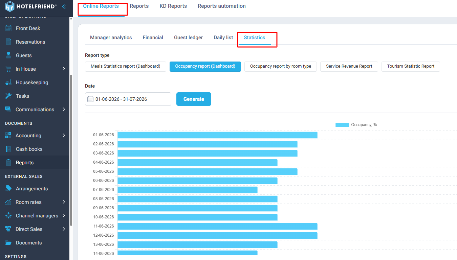The height and width of the screenshot is (260, 457).
Task: Switch to Manager analytics tab
Action: pyautogui.click(x=111, y=38)
